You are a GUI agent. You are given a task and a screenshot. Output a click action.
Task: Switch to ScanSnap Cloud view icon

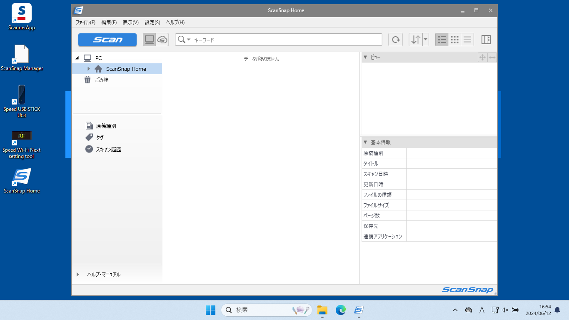coord(162,40)
